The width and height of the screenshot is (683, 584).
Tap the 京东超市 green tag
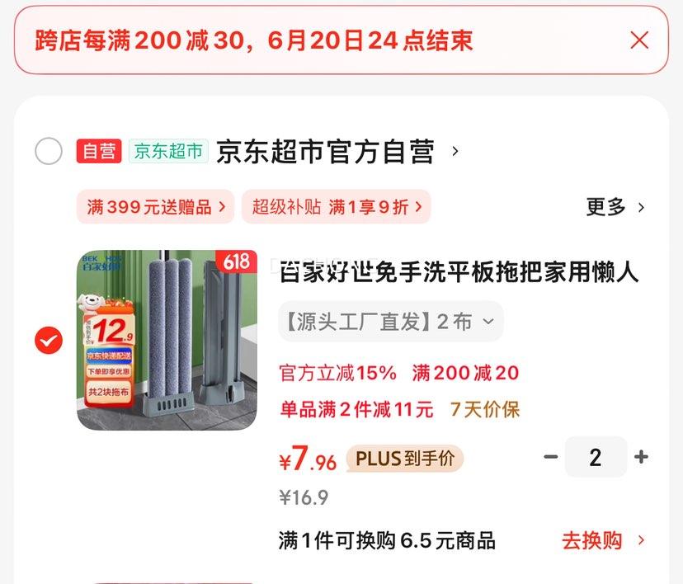[x=168, y=151]
